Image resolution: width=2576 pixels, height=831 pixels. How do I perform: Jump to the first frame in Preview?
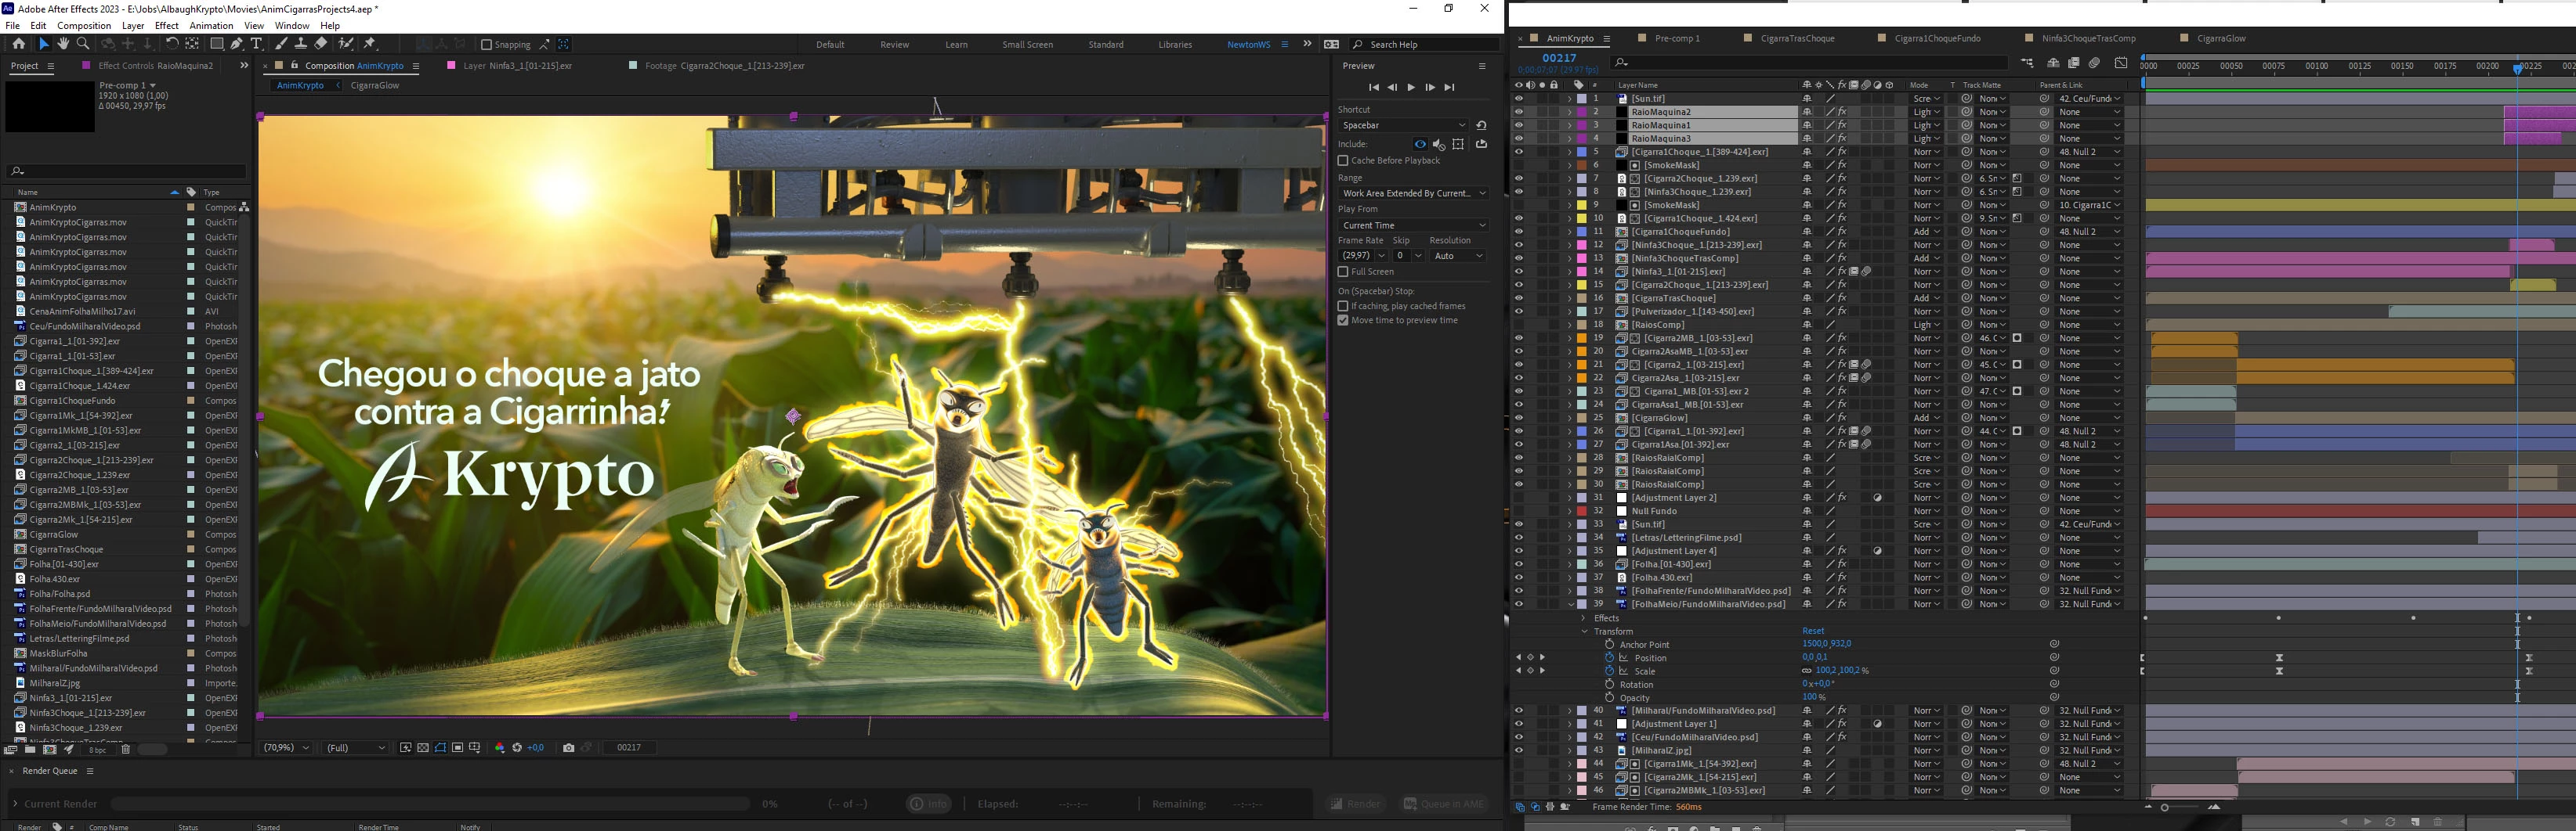click(x=1373, y=87)
